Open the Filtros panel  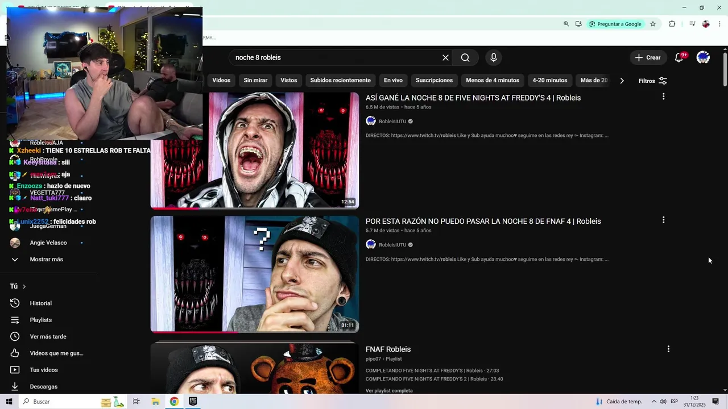pyautogui.click(x=652, y=81)
